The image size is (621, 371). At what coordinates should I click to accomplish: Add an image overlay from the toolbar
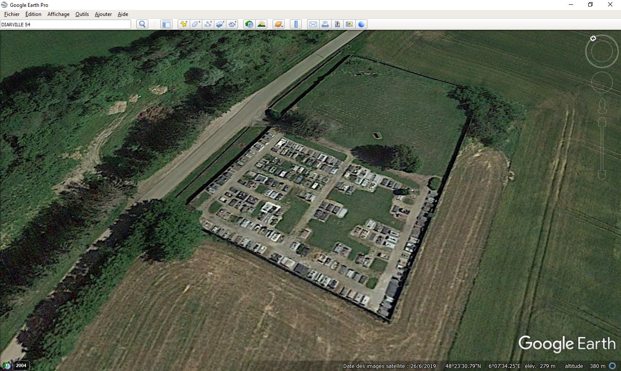(220, 24)
